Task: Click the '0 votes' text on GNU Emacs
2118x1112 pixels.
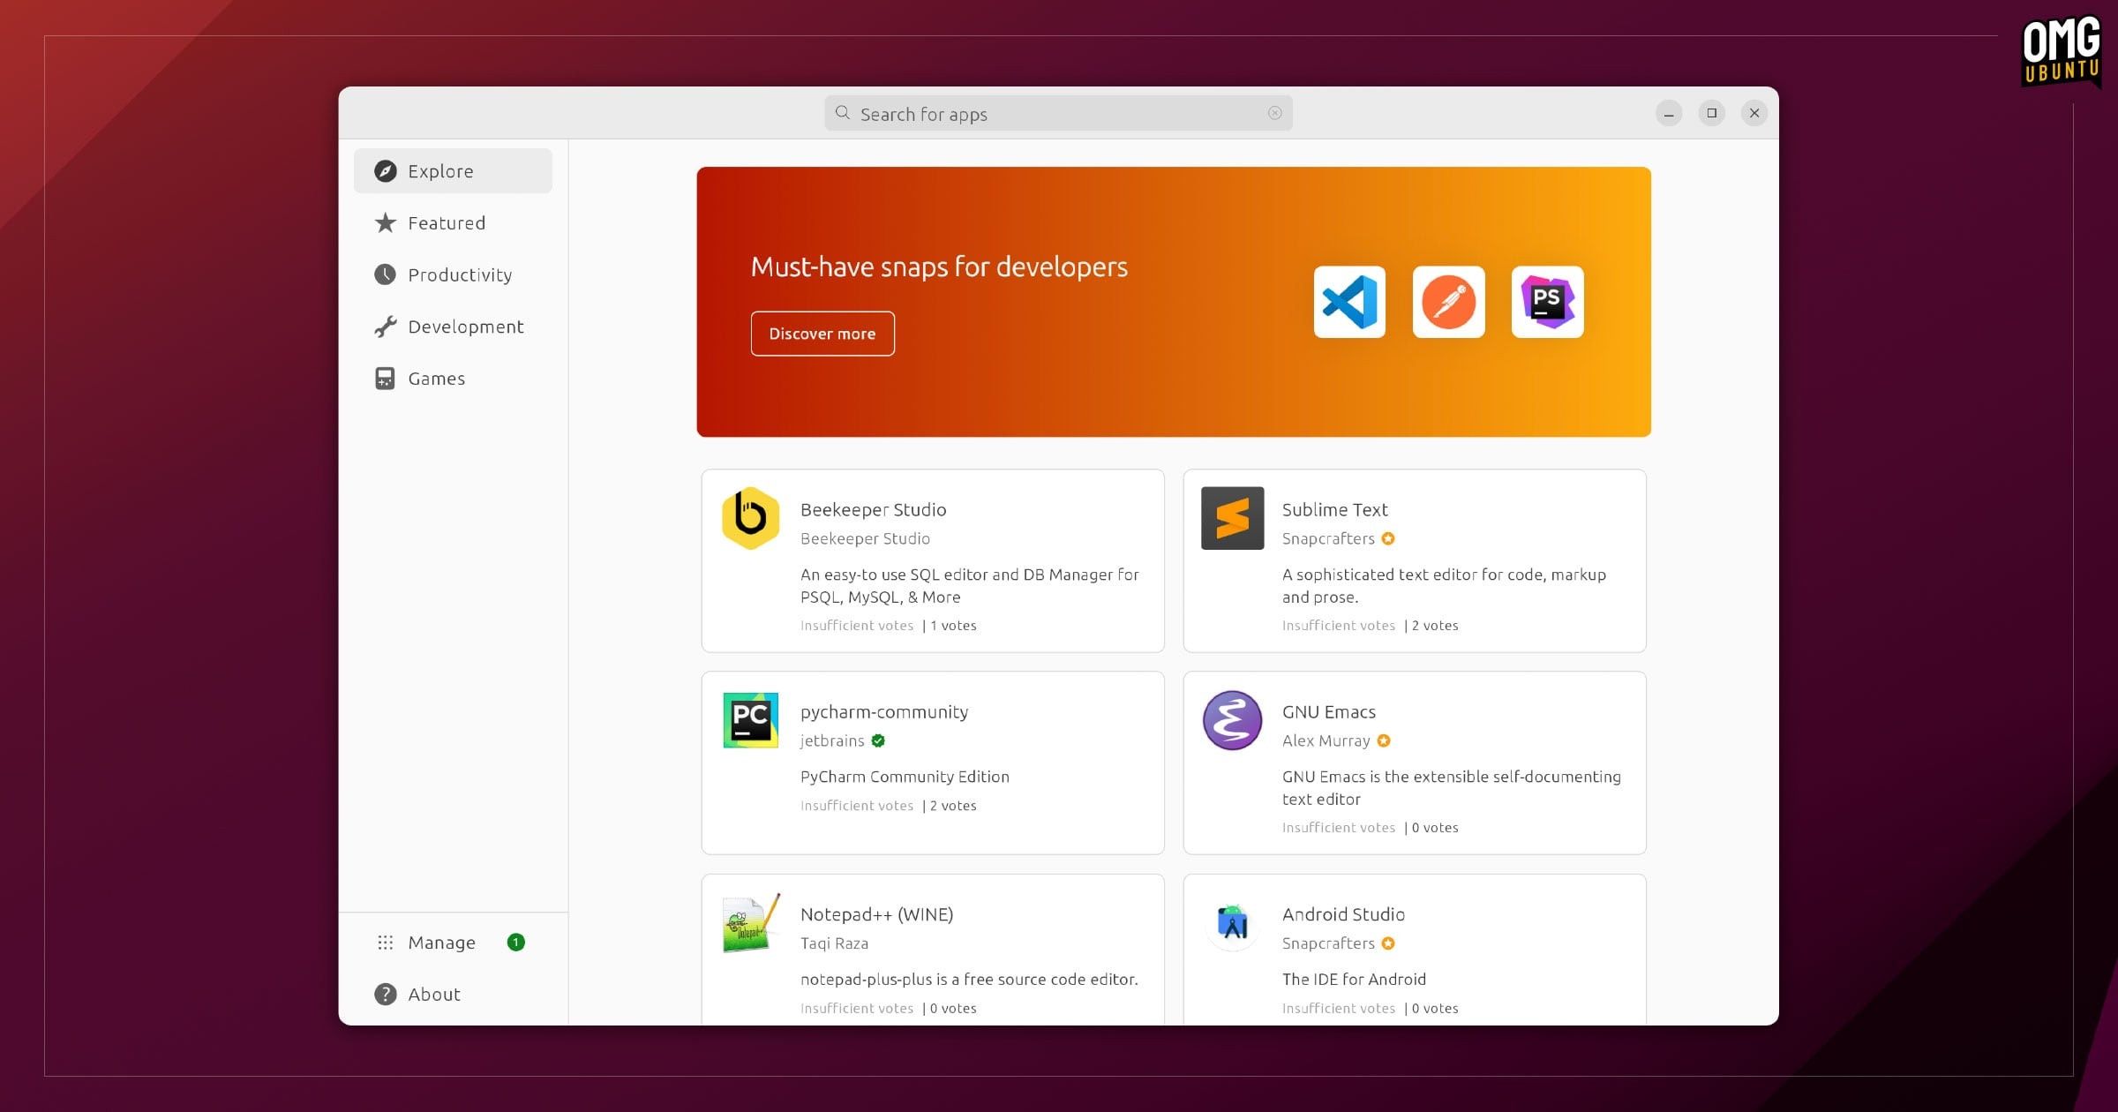Action: [1435, 828]
